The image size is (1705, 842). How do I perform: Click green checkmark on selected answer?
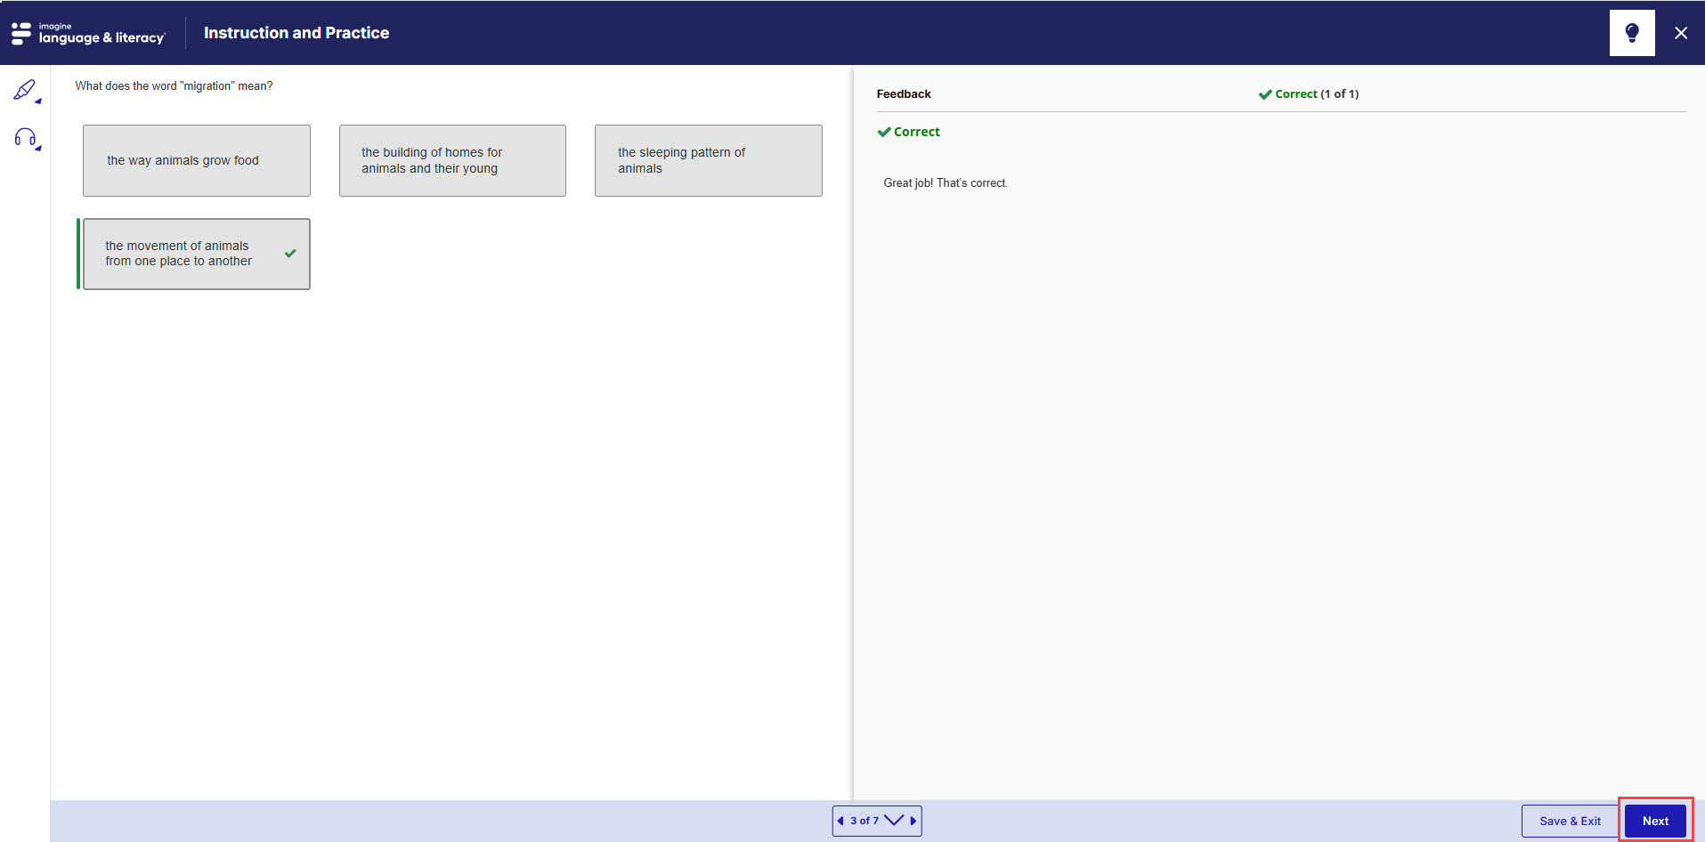coord(290,254)
